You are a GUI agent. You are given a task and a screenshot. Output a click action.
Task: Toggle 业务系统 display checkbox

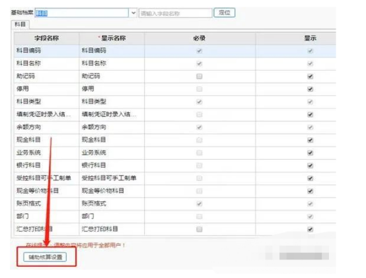pos(311,153)
